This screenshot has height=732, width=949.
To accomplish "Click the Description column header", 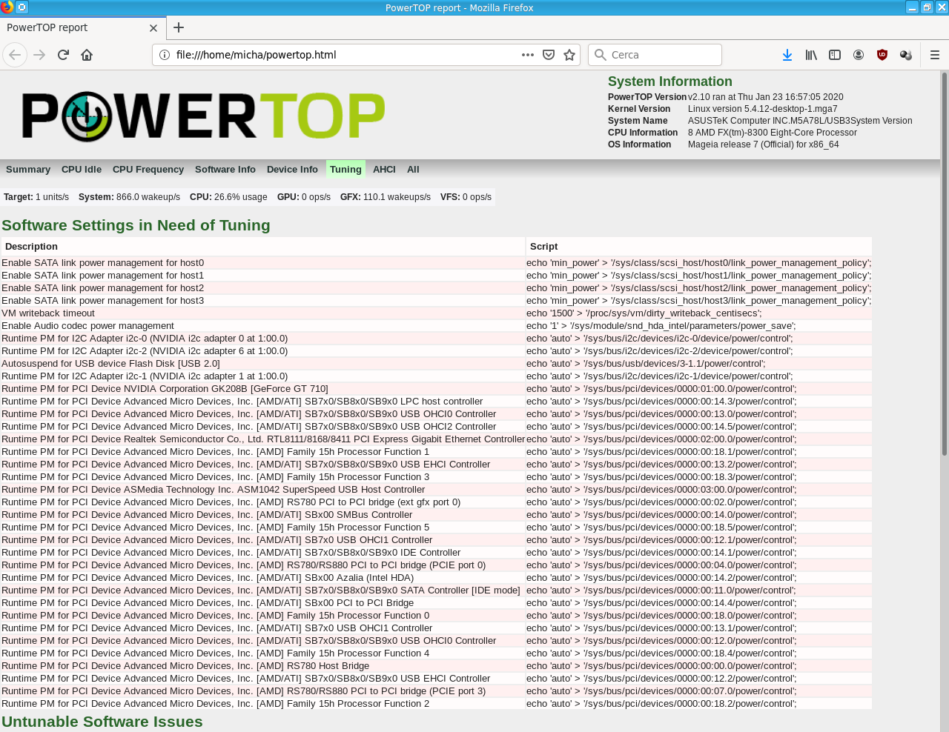I will (x=263, y=247).
